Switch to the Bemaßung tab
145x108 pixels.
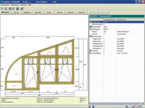(27, 12)
